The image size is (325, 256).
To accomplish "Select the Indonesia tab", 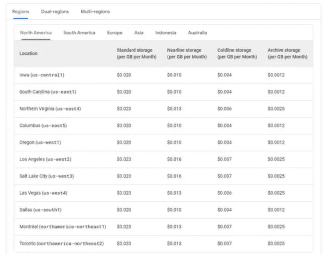I will 166,33.
